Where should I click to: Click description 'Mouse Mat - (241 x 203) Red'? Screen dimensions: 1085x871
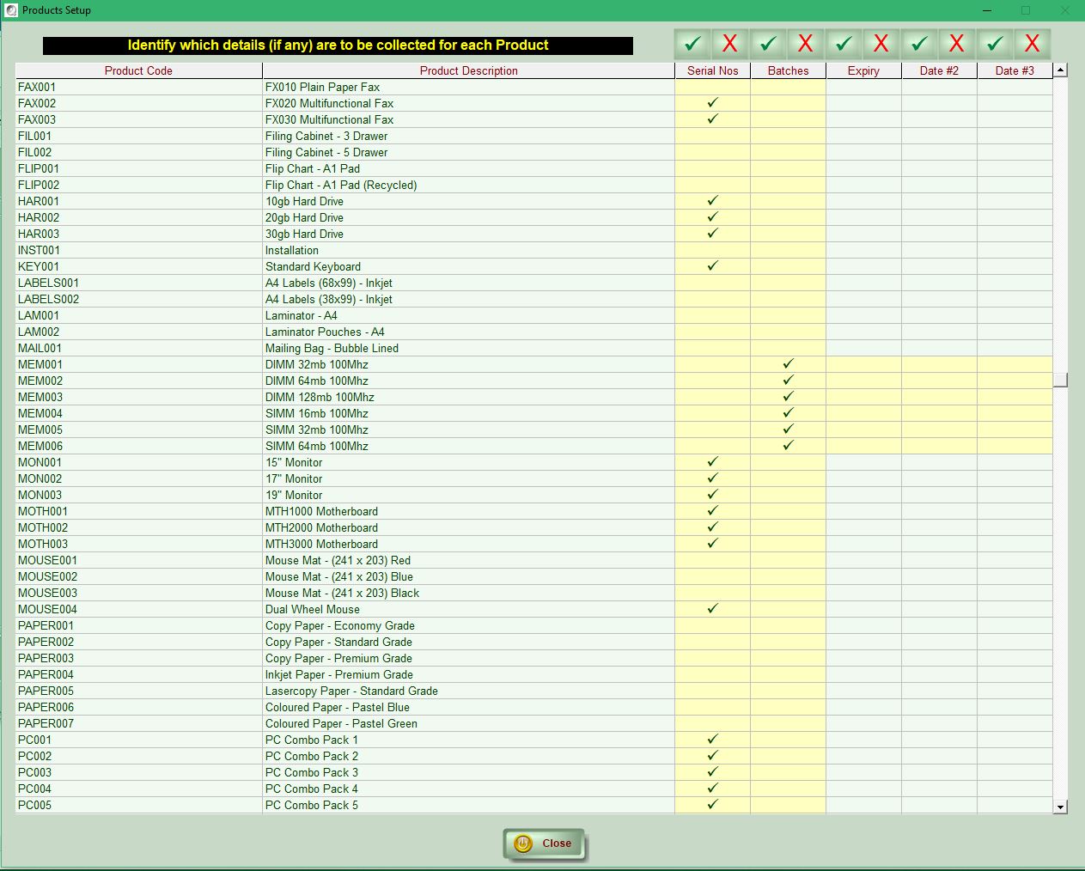point(338,560)
